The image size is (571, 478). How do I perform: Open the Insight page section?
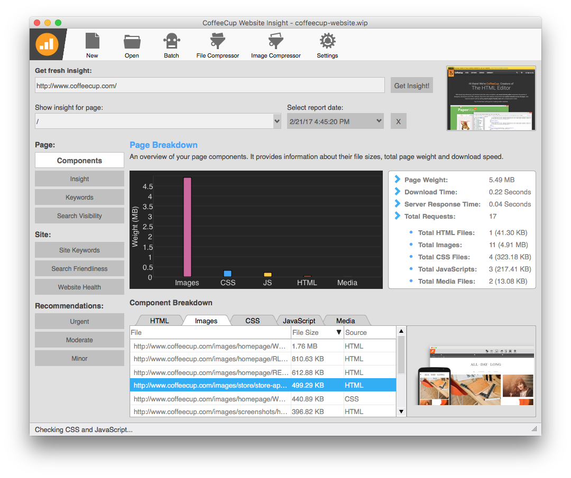[79, 179]
